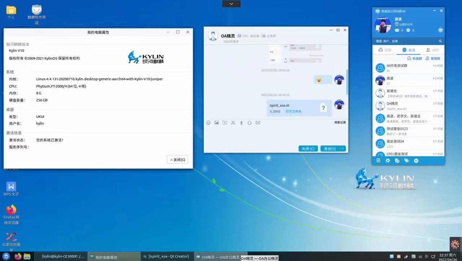Open 消息记录 message history

click(340, 123)
